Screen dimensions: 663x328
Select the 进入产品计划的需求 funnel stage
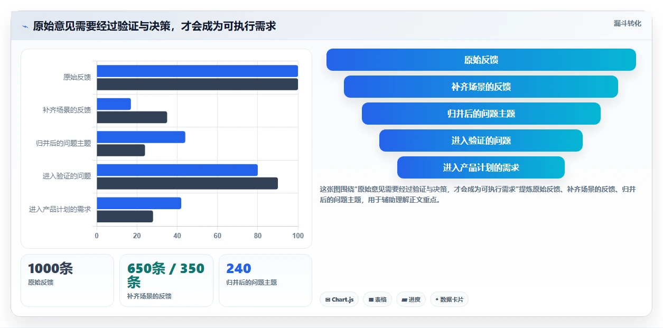click(x=481, y=167)
